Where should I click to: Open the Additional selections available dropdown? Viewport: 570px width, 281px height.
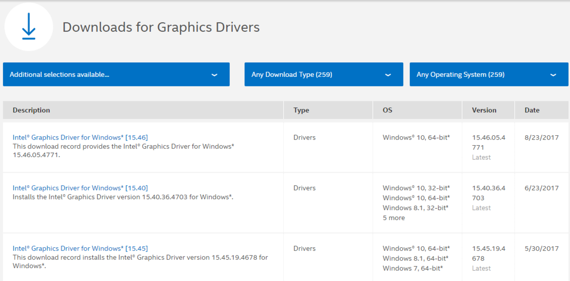[x=116, y=75]
